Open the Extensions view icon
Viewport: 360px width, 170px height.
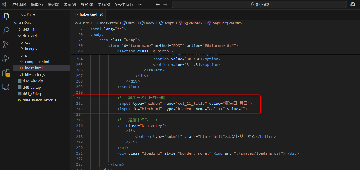coord(6,73)
